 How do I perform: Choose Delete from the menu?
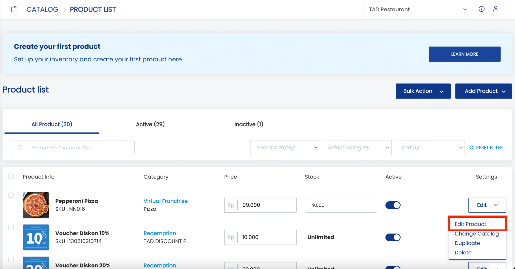tap(463, 252)
